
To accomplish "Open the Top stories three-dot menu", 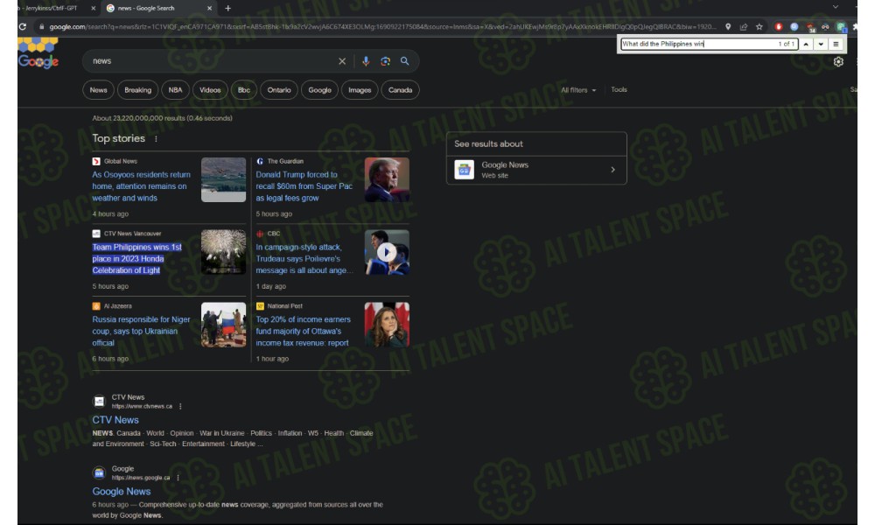I will tap(156, 139).
